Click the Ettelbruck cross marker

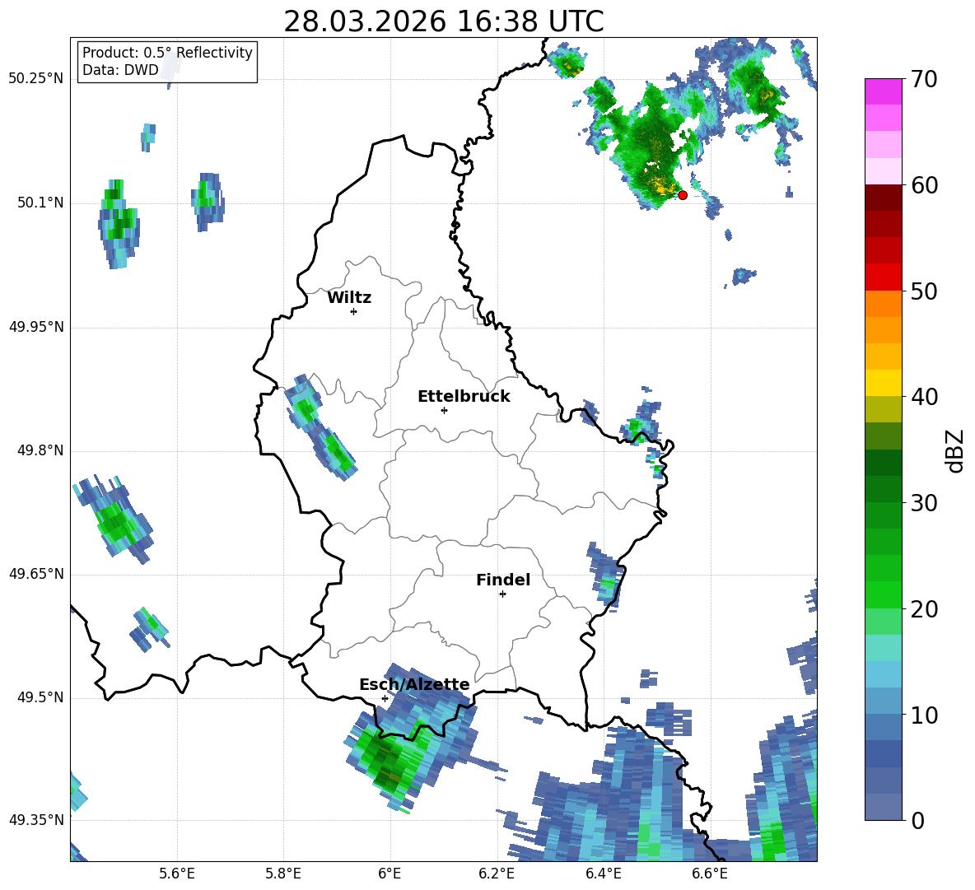444,410
